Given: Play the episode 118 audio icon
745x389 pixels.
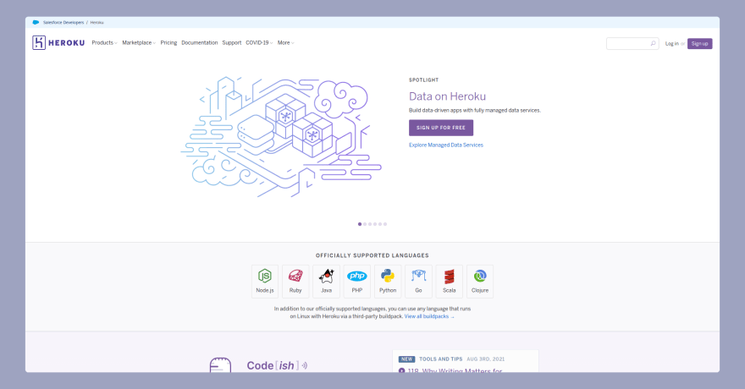Looking at the screenshot, I should click(402, 370).
